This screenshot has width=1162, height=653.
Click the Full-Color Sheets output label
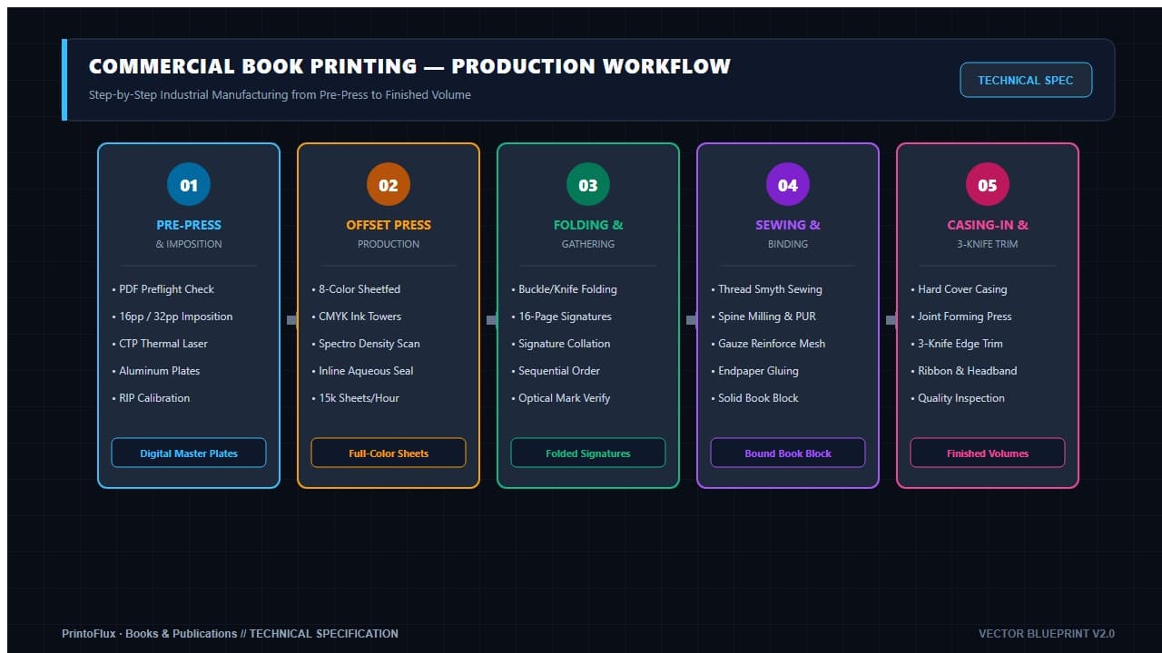tap(389, 453)
